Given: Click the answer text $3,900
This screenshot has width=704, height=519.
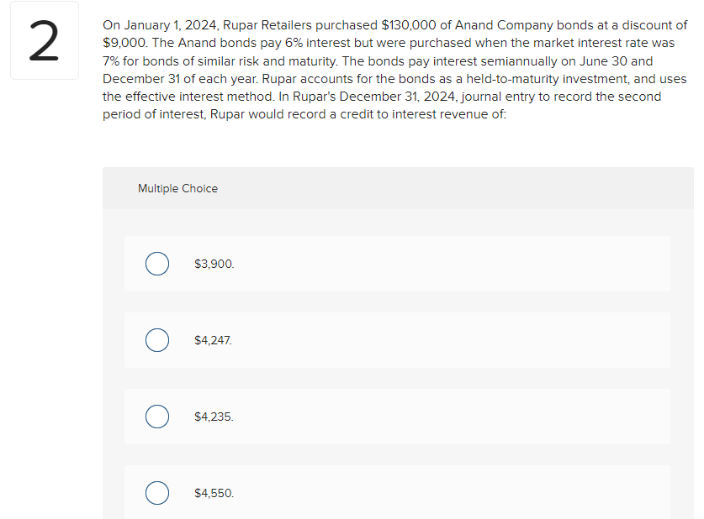Looking at the screenshot, I should click(x=214, y=264).
